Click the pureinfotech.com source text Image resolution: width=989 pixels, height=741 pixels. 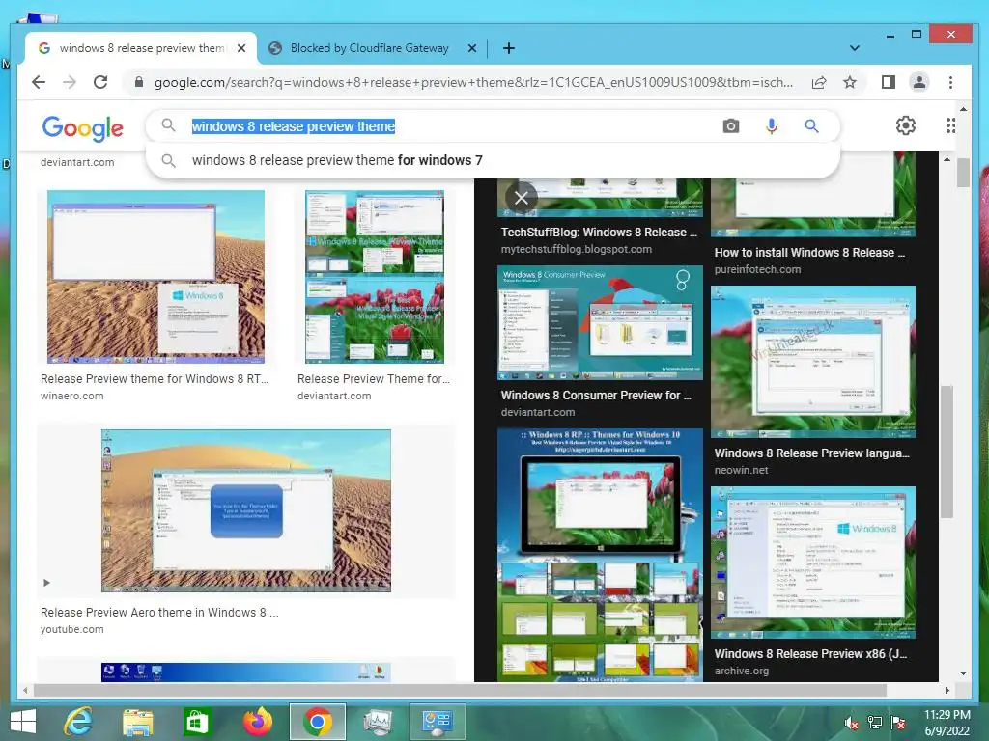pyautogui.click(x=757, y=269)
